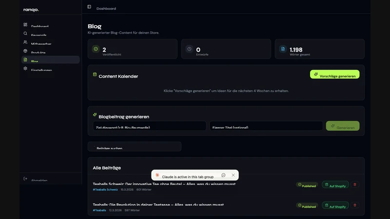This screenshot has width=390, height=219.
Task: Delete the Teaballs Schweiz post
Action: point(355,184)
